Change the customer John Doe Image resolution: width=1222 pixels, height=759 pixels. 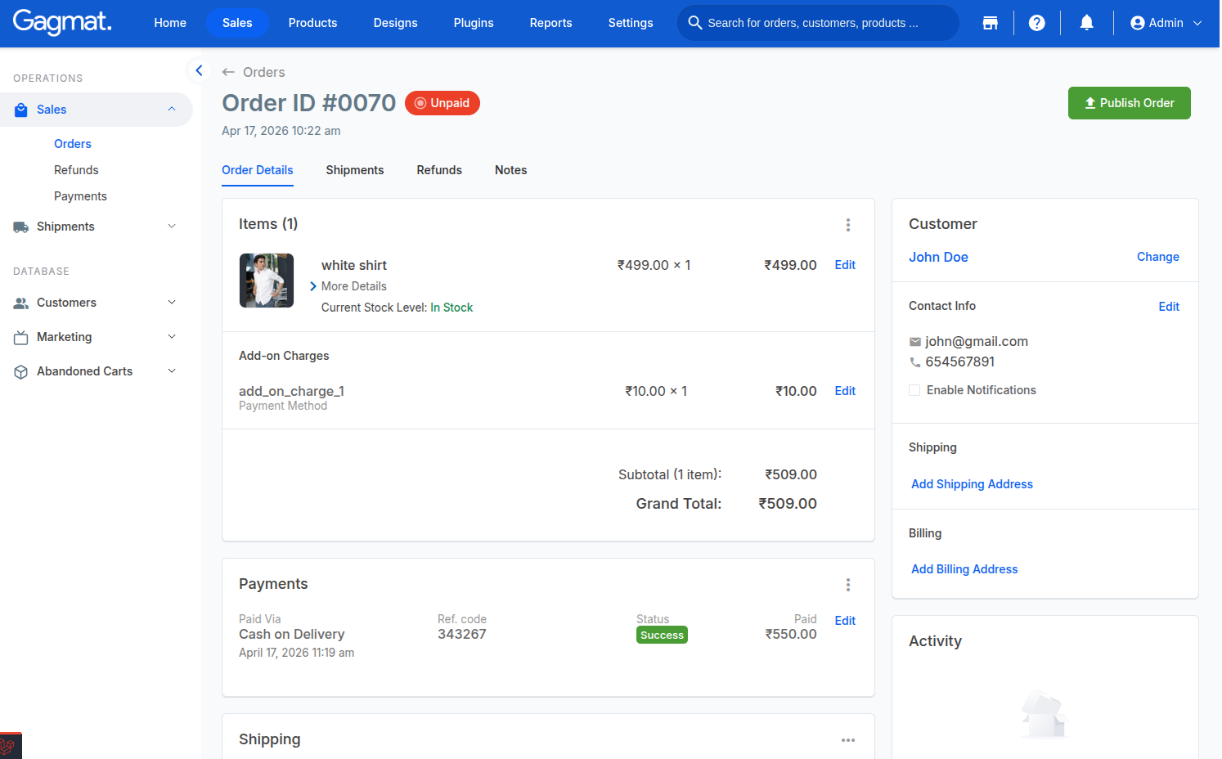click(x=1157, y=257)
